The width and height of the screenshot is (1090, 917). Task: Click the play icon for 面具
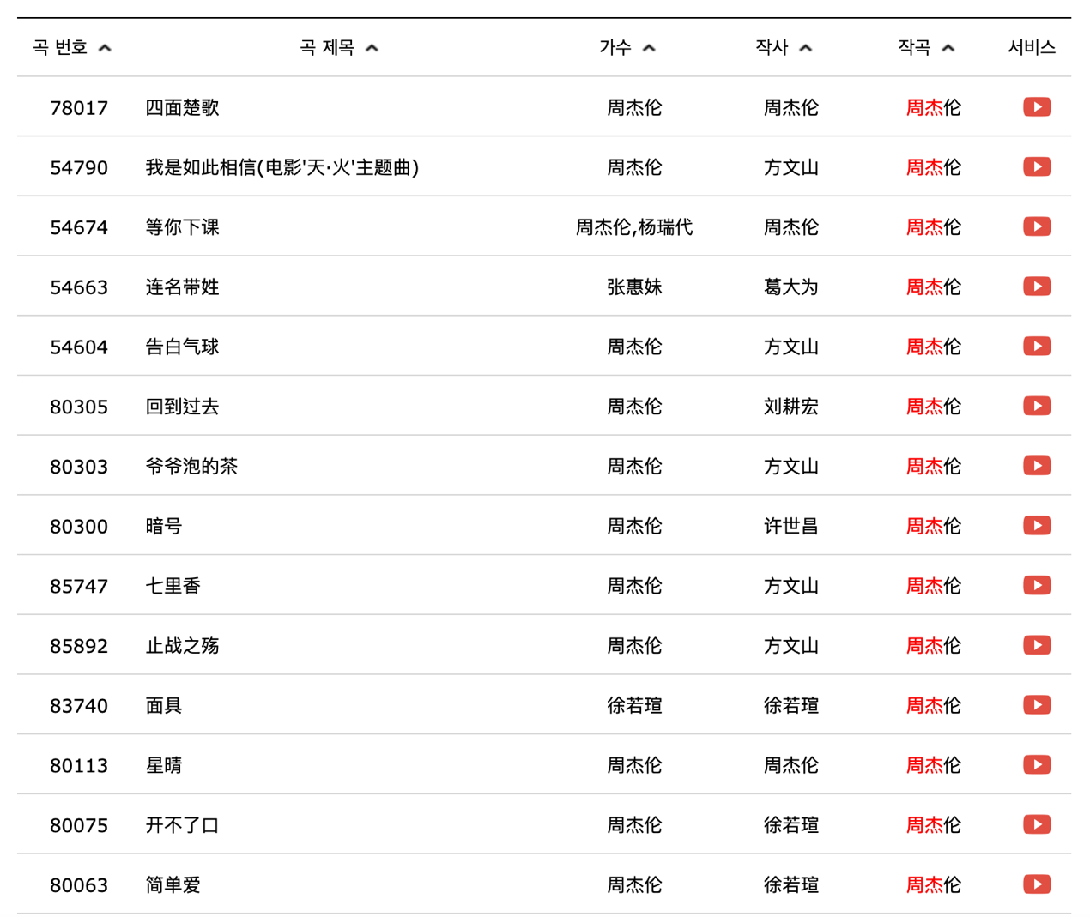(1036, 705)
